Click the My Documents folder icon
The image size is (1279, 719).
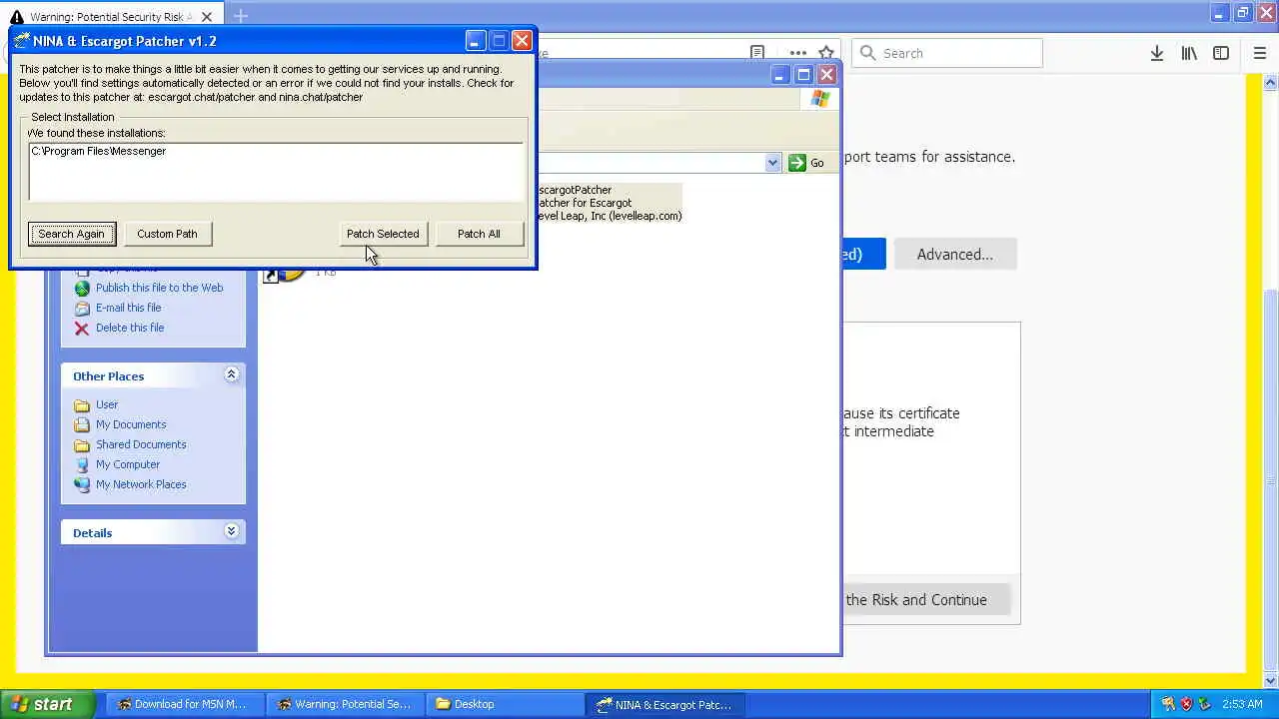click(x=82, y=425)
